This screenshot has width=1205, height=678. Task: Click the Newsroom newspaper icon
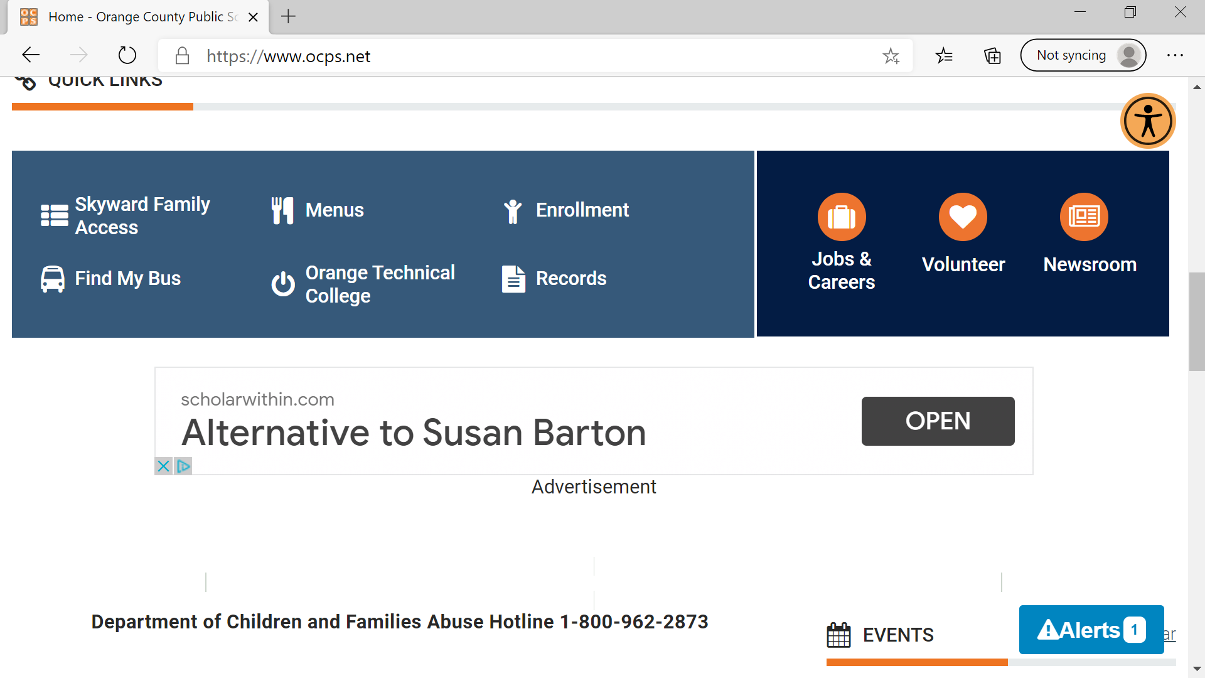[1084, 217]
